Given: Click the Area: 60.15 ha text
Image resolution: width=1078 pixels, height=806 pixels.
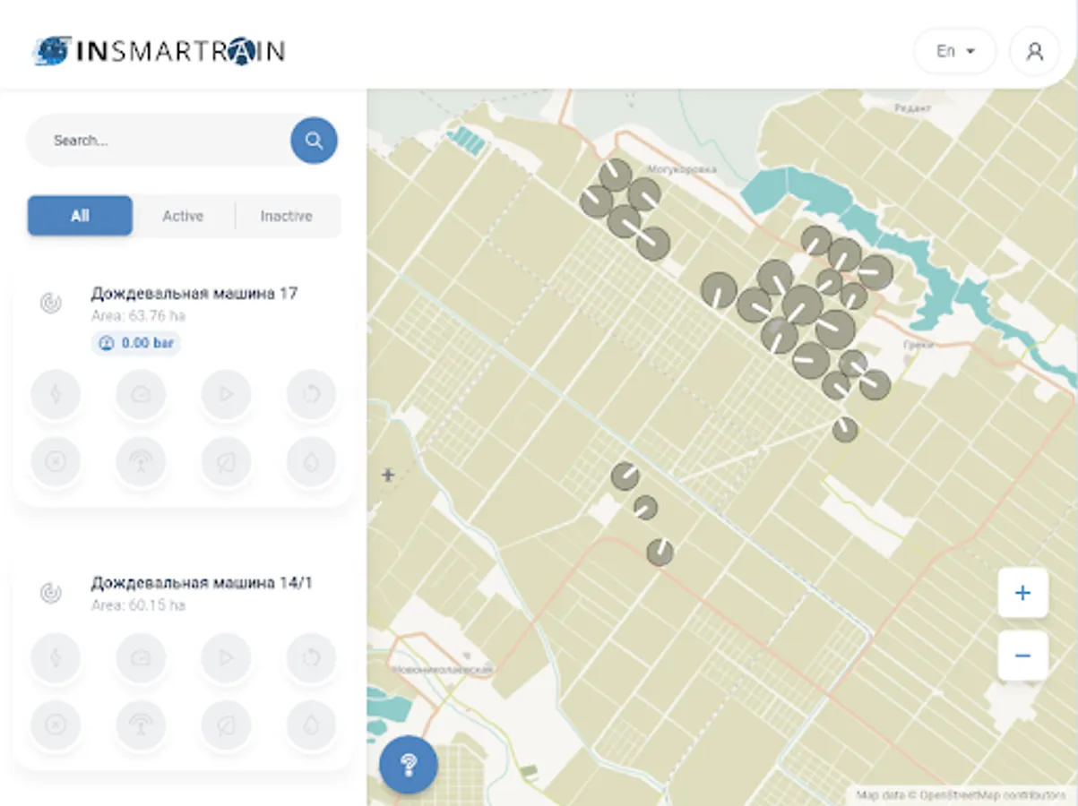Looking at the screenshot, I should tap(138, 605).
